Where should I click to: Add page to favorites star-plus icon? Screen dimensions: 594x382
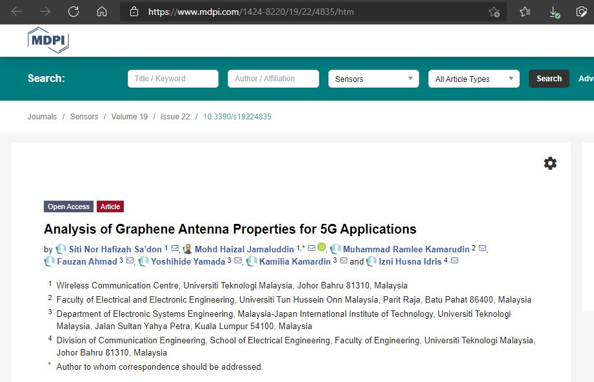tap(494, 12)
